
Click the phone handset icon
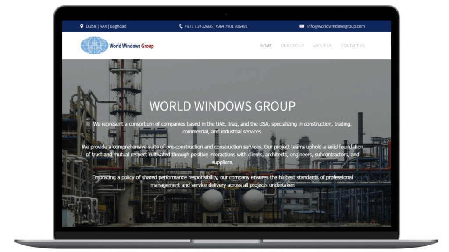click(181, 26)
